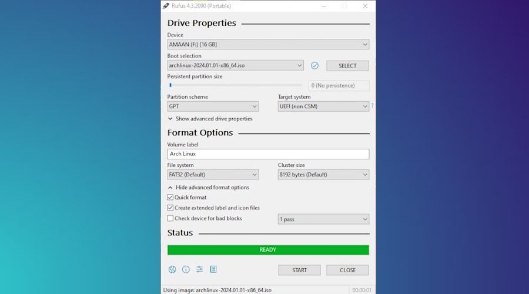Click the Volume label field Arch Linux
This screenshot has width=529, height=294.
(268, 154)
